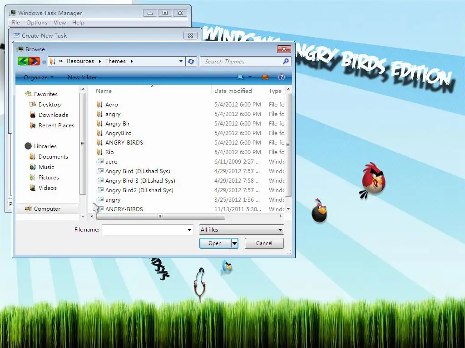
Task: Open the view options dropdown arrow
Action: click(x=250, y=77)
